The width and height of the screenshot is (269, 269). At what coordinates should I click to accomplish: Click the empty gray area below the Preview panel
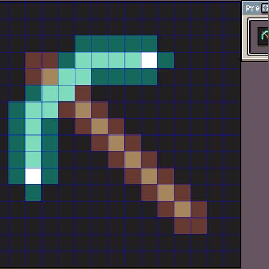[x=255, y=164]
